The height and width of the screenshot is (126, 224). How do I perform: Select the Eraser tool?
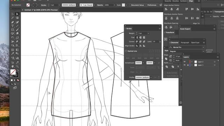(17, 34)
